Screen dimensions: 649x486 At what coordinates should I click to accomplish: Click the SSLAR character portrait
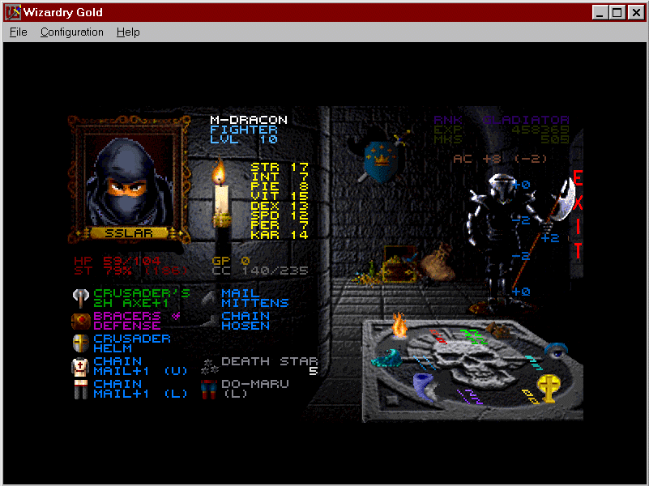pyautogui.click(x=128, y=184)
